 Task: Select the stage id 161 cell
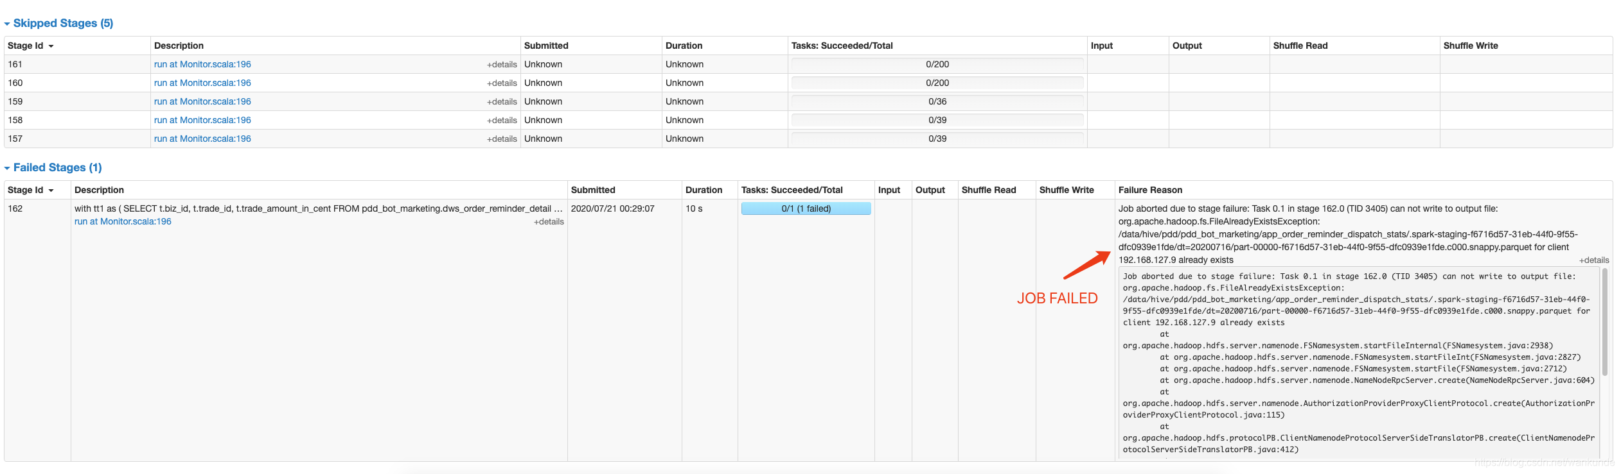[77, 64]
